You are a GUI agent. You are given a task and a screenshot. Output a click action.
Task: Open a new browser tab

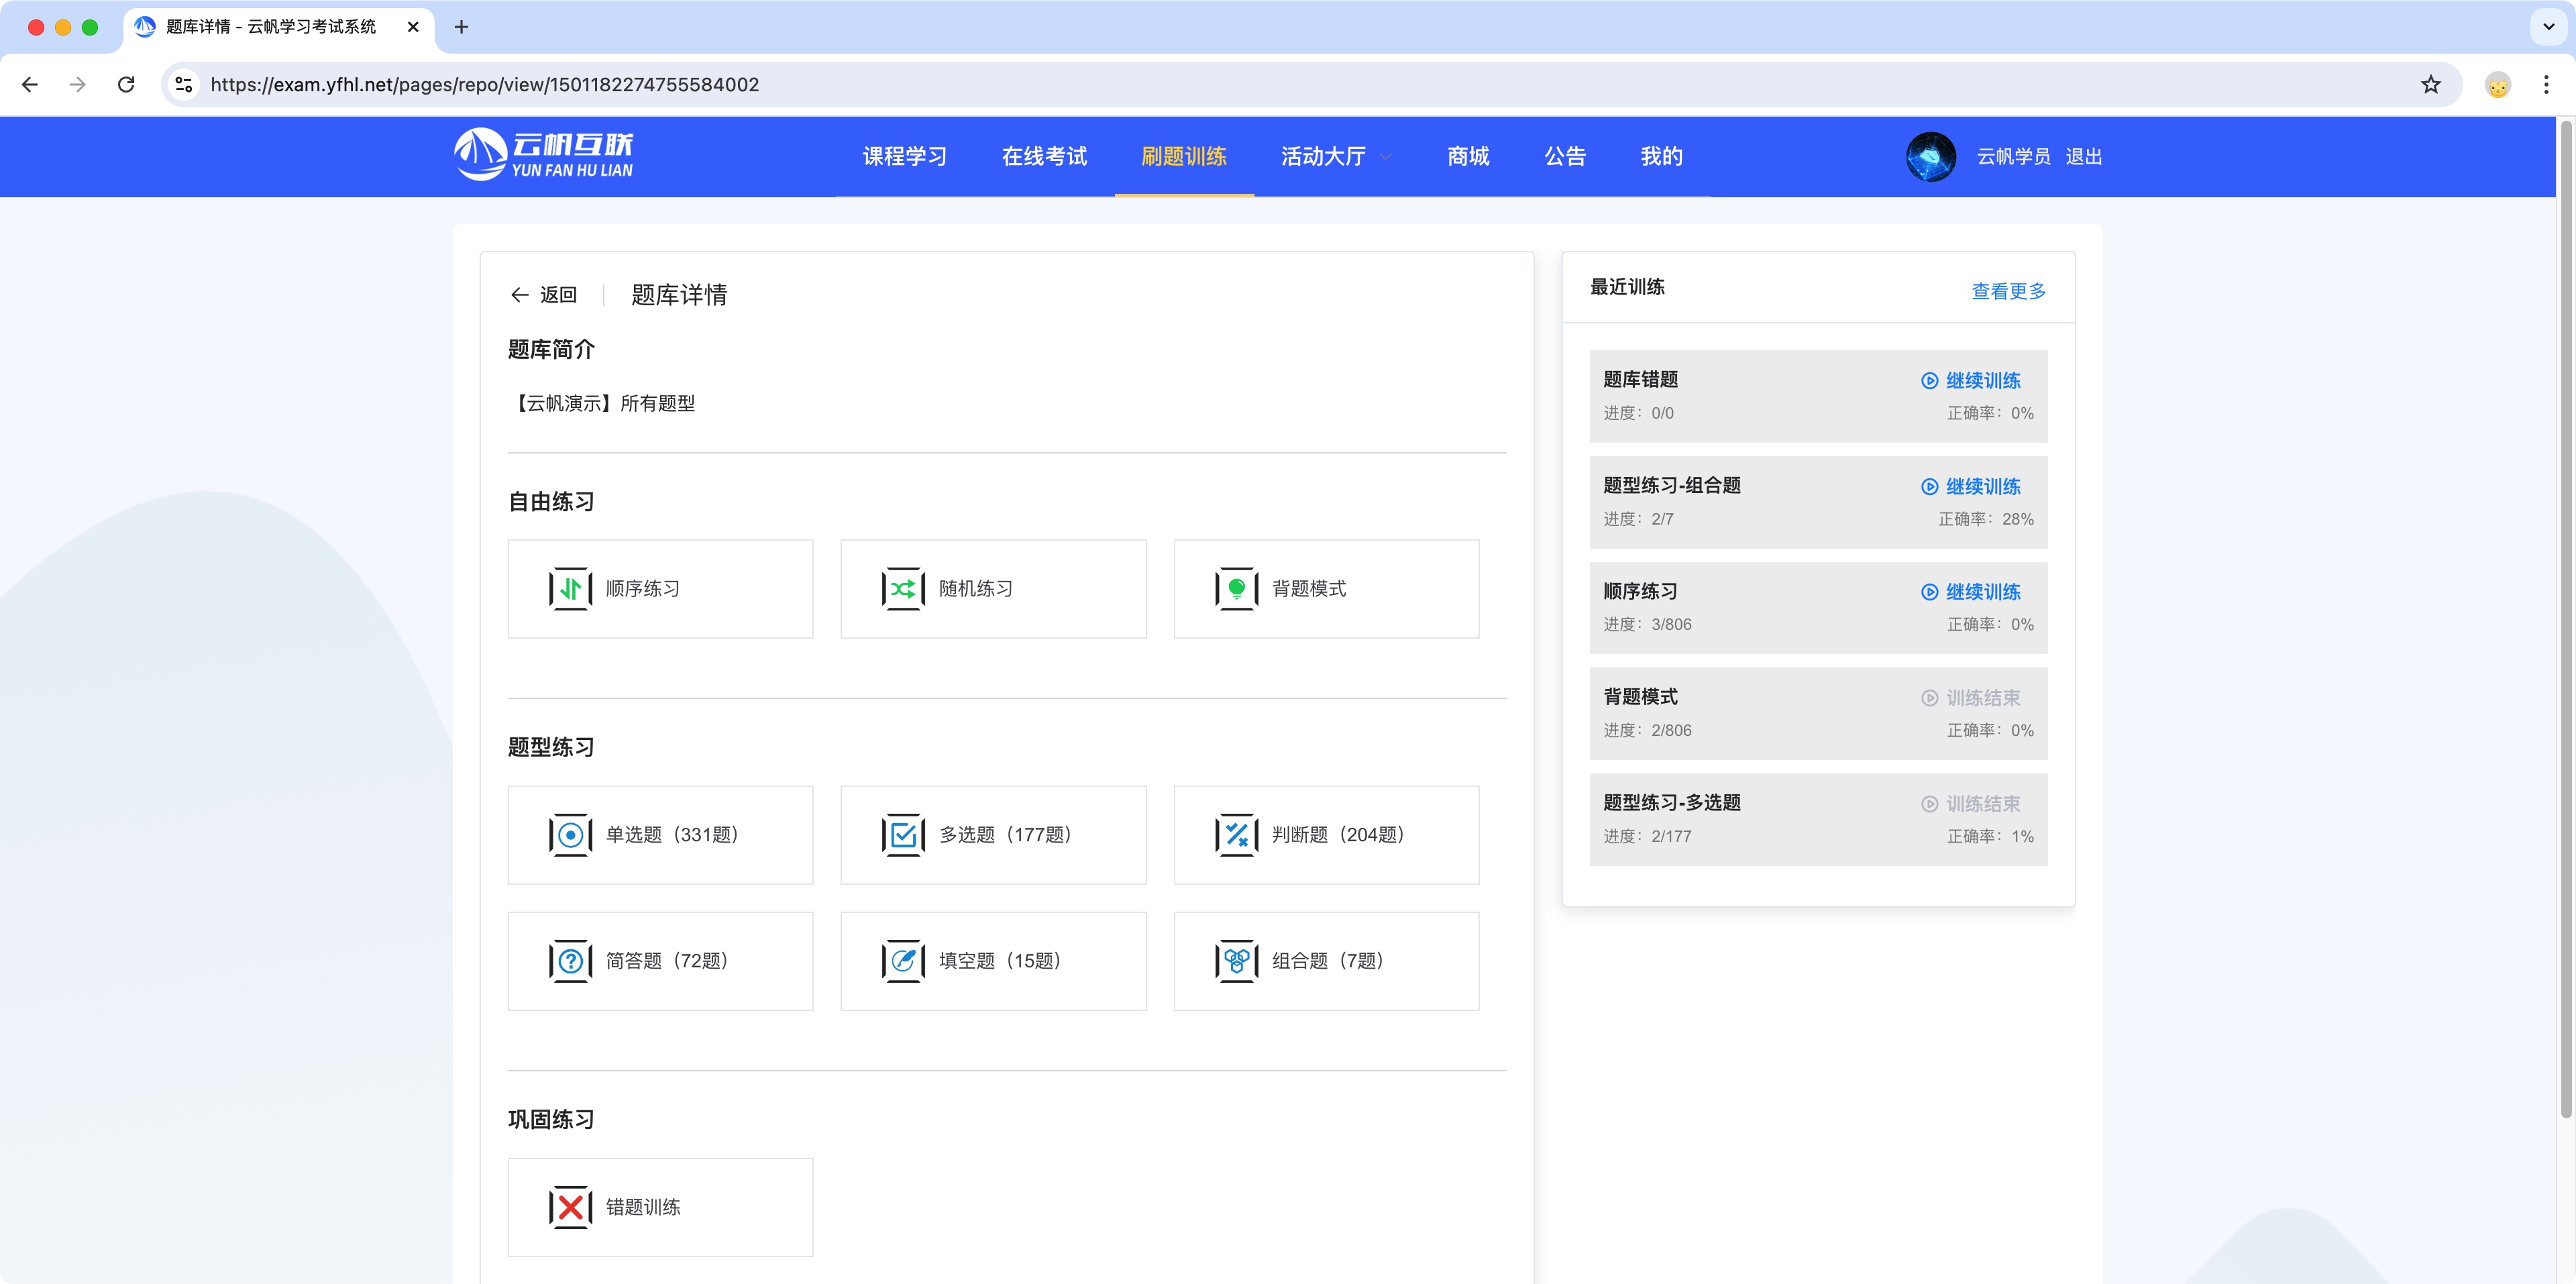(x=461, y=27)
